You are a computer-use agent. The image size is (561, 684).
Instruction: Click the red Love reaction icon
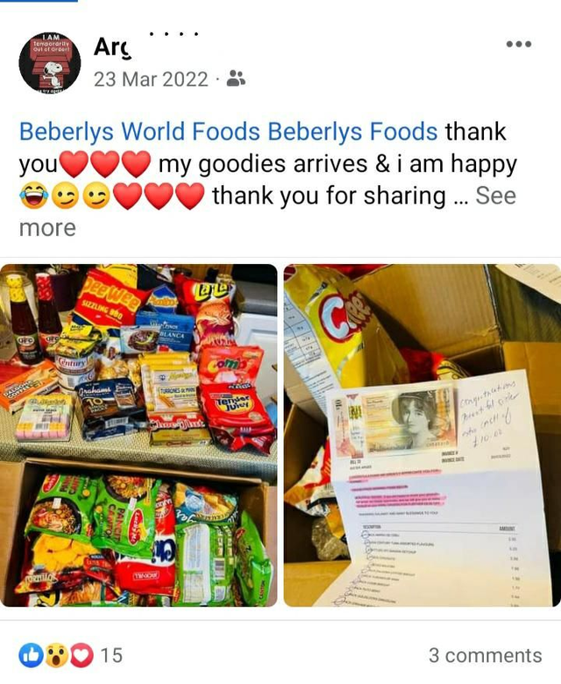[82, 655]
